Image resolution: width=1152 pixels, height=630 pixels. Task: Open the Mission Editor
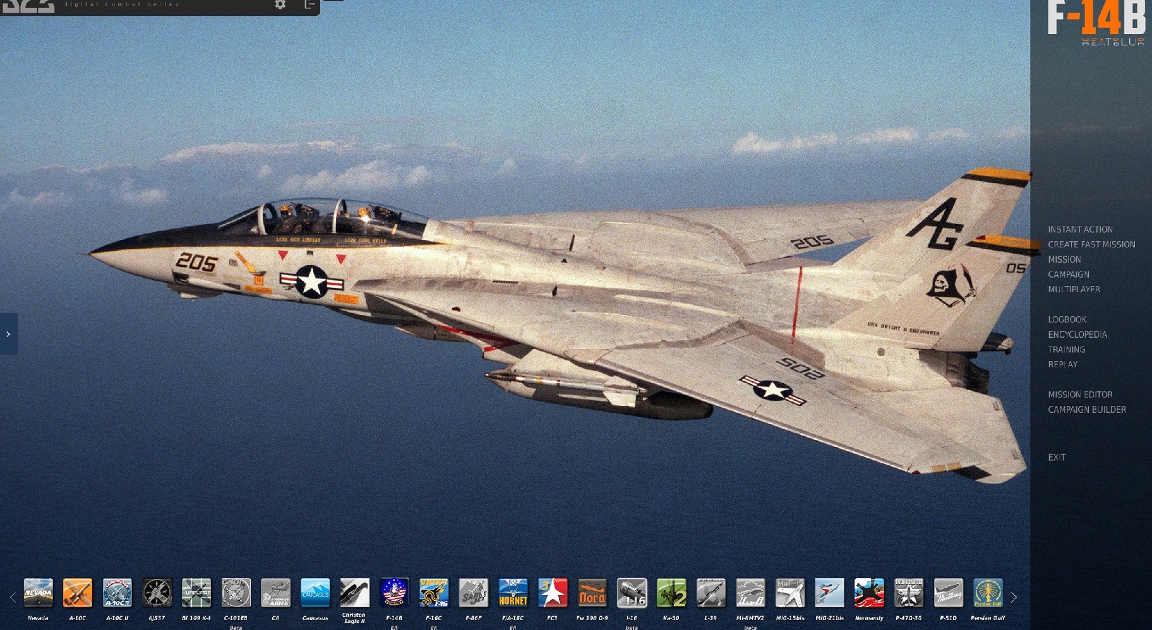pyautogui.click(x=1080, y=395)
